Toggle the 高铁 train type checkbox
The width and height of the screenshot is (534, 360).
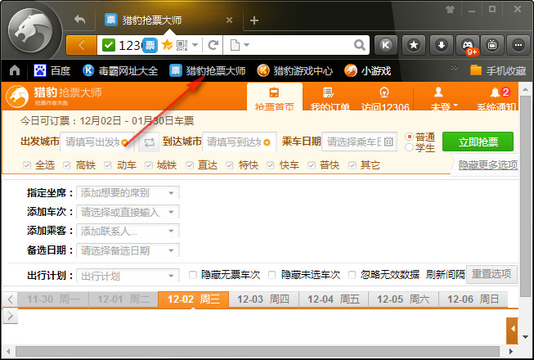69,165
